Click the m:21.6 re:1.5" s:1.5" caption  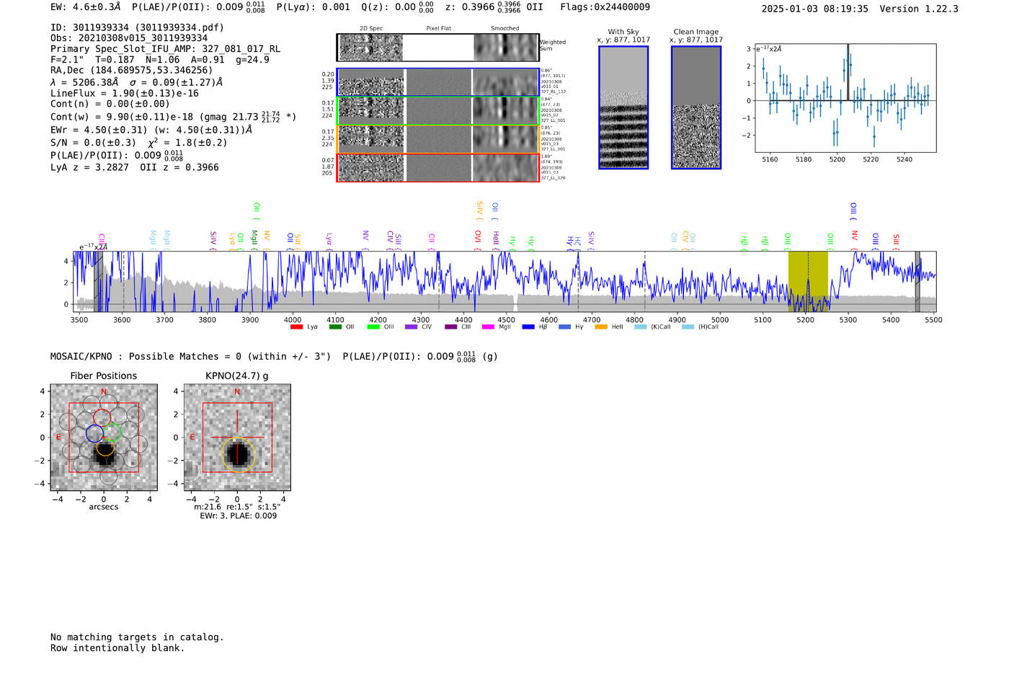click(x=237, y=508)
